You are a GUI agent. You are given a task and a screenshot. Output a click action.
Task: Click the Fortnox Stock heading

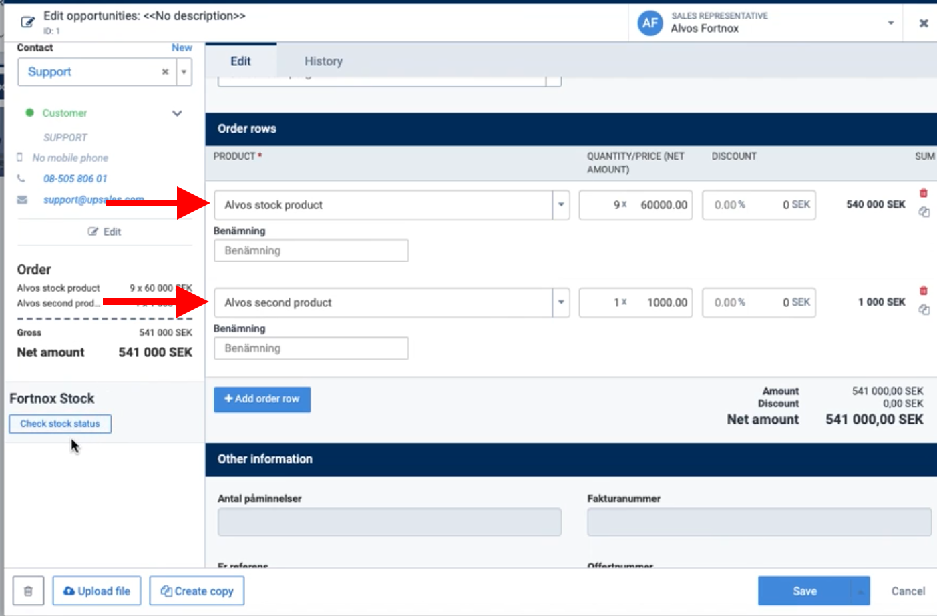point(52,398)
